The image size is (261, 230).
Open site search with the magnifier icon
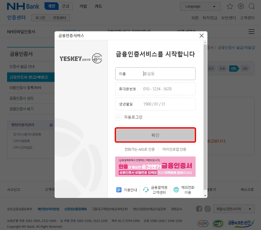(x=252, y=6)
